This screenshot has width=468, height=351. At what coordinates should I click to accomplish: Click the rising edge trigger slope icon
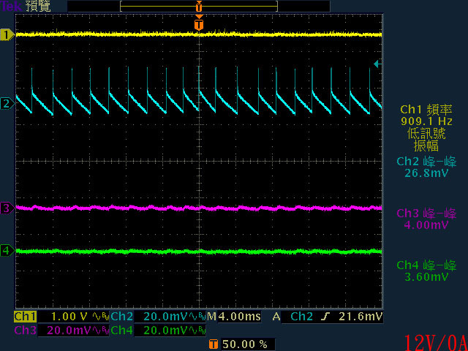[x=326, y=317]
